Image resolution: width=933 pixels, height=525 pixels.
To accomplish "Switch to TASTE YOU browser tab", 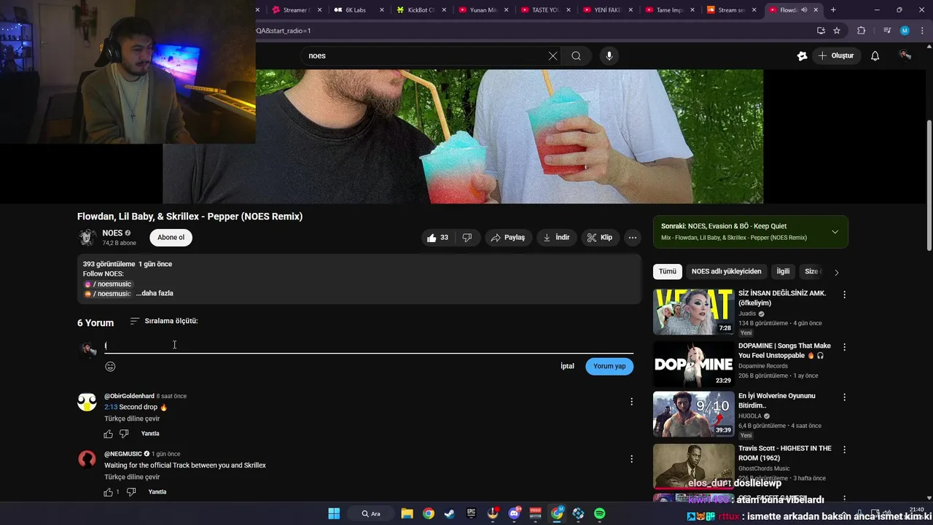I will (x=545, y=10).
